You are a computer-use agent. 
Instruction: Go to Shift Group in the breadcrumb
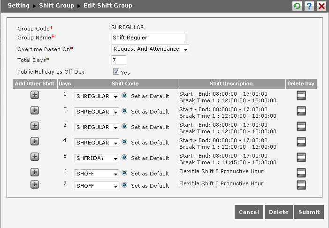click(56, 6)
